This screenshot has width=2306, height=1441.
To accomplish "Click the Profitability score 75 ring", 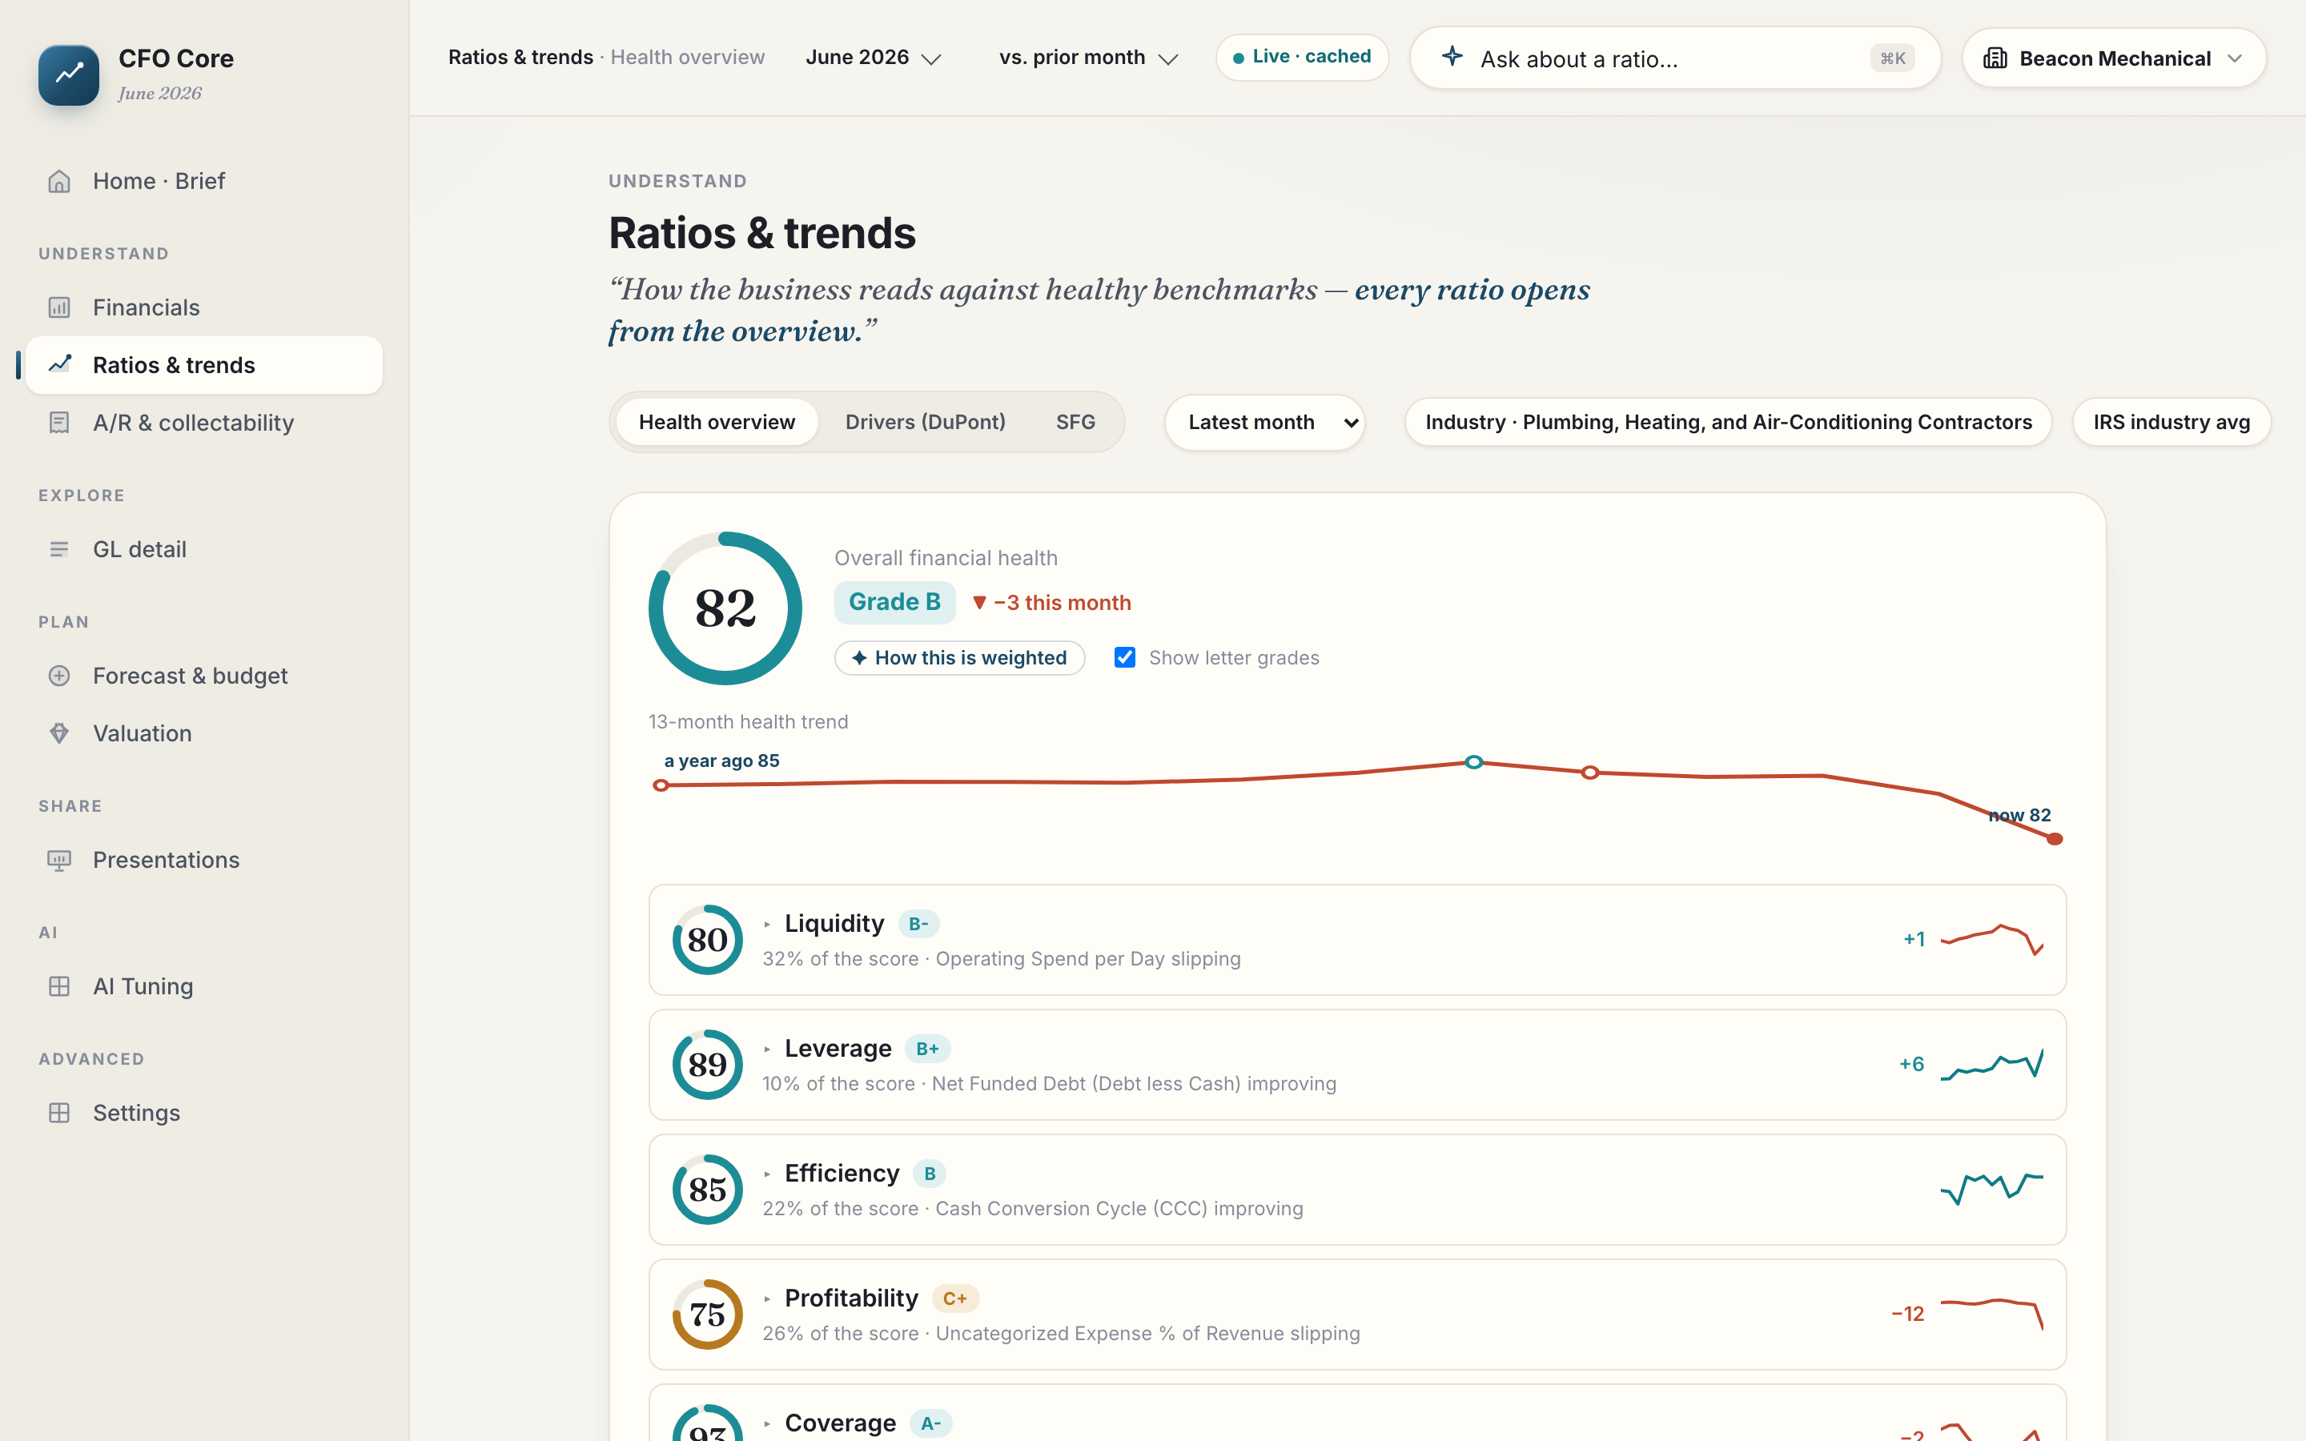I will pos(707,1315).
